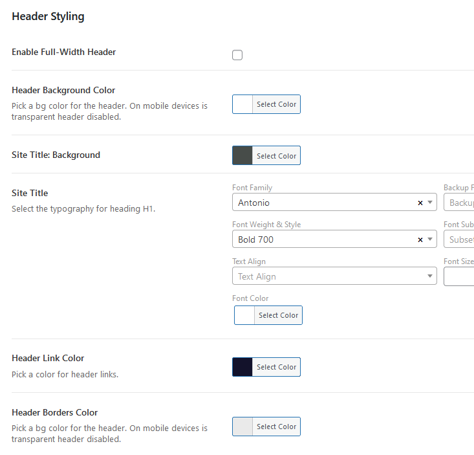Viewport: 474px width, 455px height.
Task: Click the light gray Header Borders Color swatch
Action: pos(242,427)
